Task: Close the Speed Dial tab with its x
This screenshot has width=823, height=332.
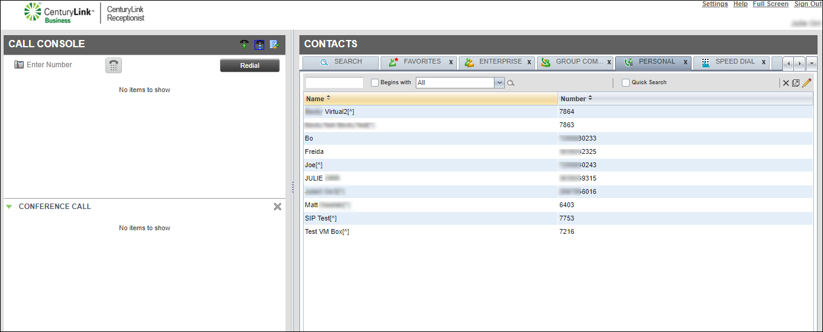Action: click(764, 62)
